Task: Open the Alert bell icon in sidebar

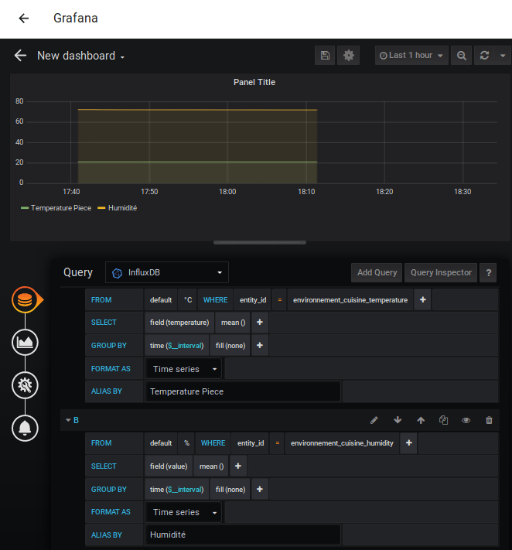Action: [x=26, y=427]
